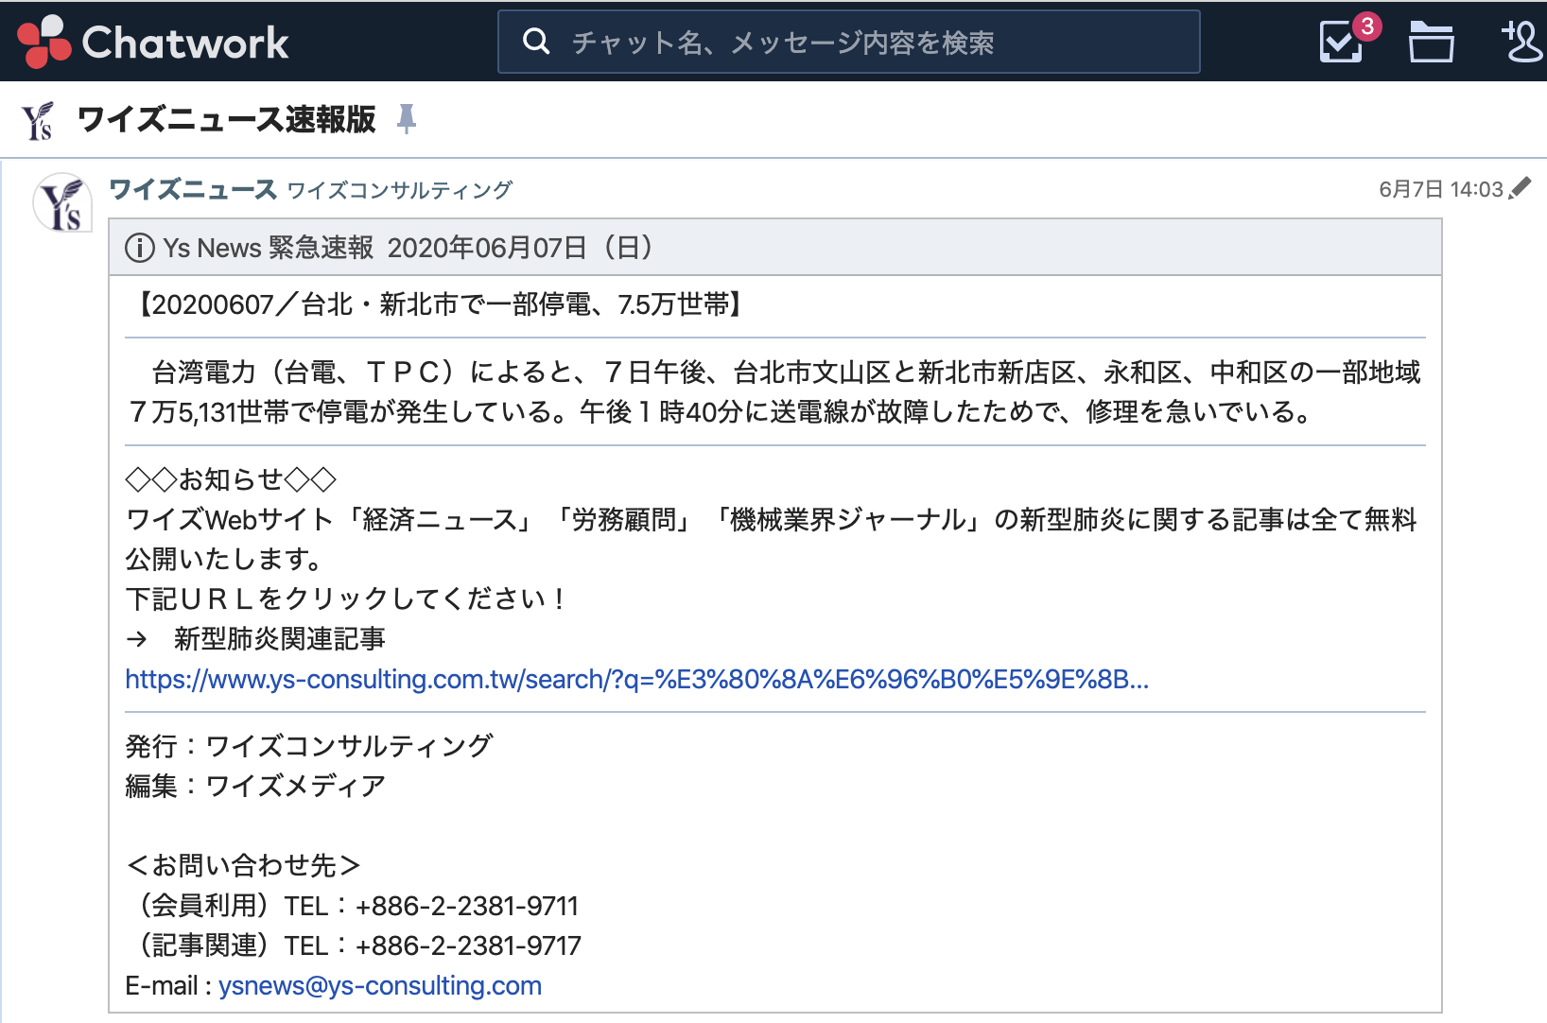Toggle the pin next to ワイズニュース速報版
This screenshot has height=1023, width=1547.
click(x=407, y=119)
